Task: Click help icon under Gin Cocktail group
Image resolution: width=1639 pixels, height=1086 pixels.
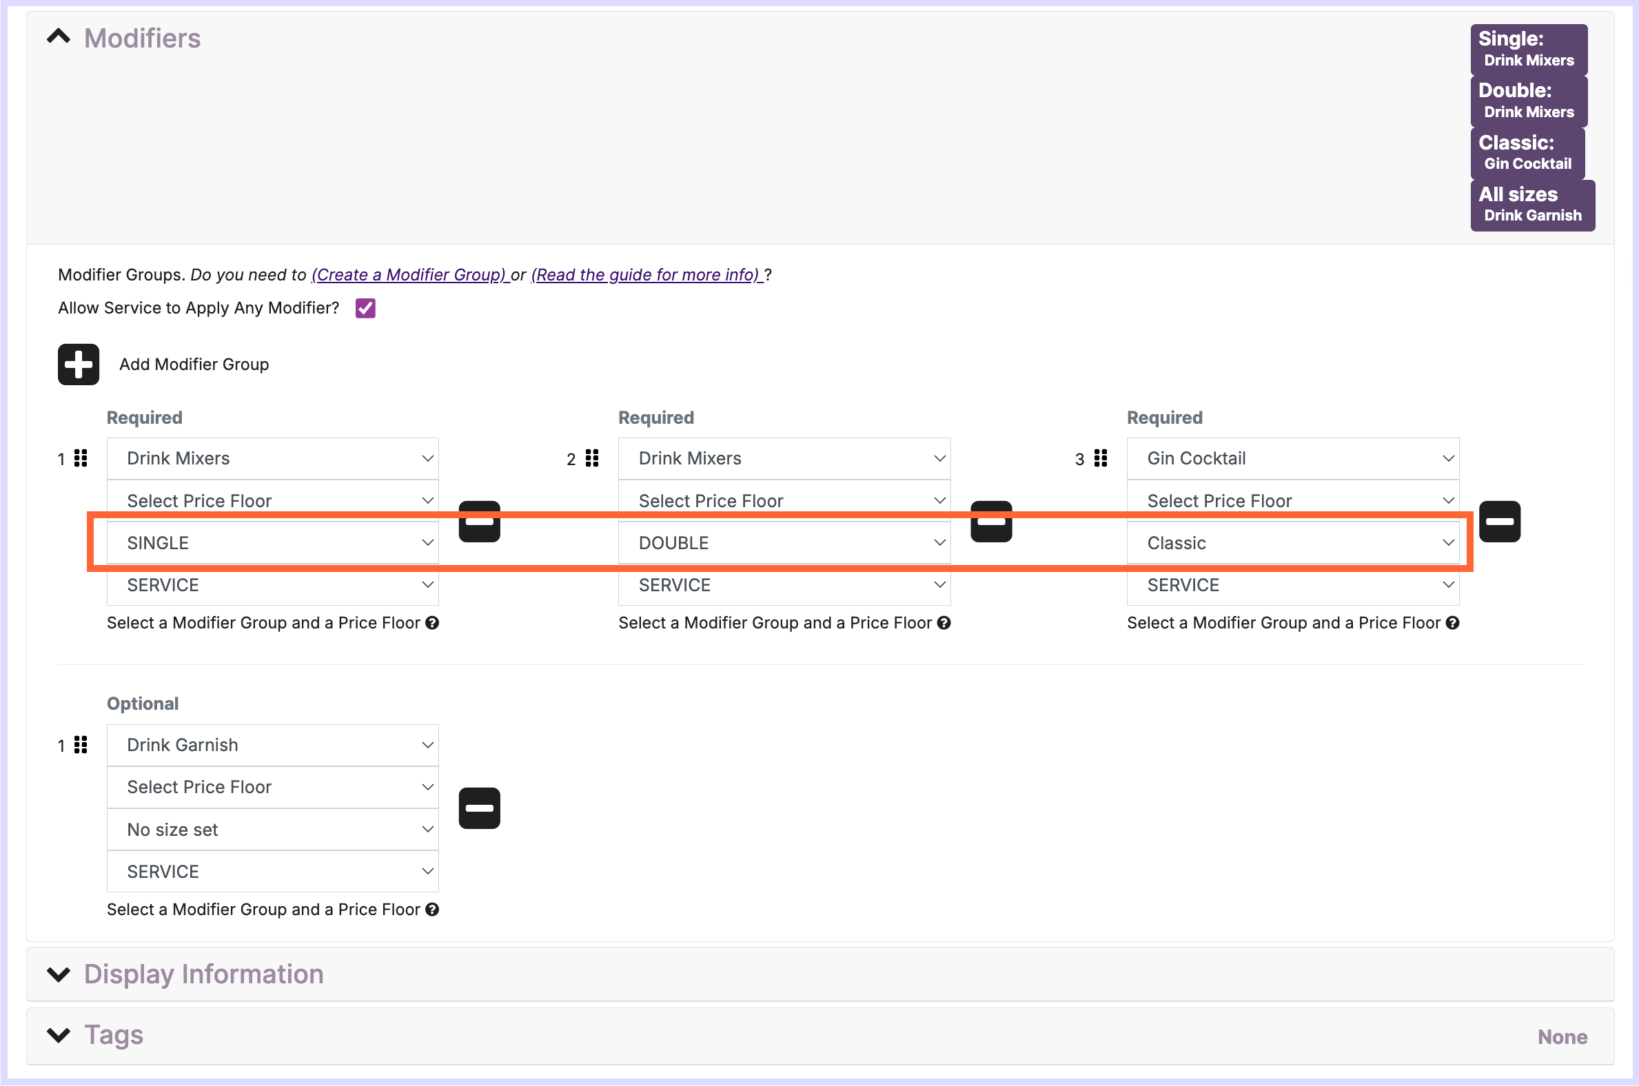Action: coord(1453,624)
